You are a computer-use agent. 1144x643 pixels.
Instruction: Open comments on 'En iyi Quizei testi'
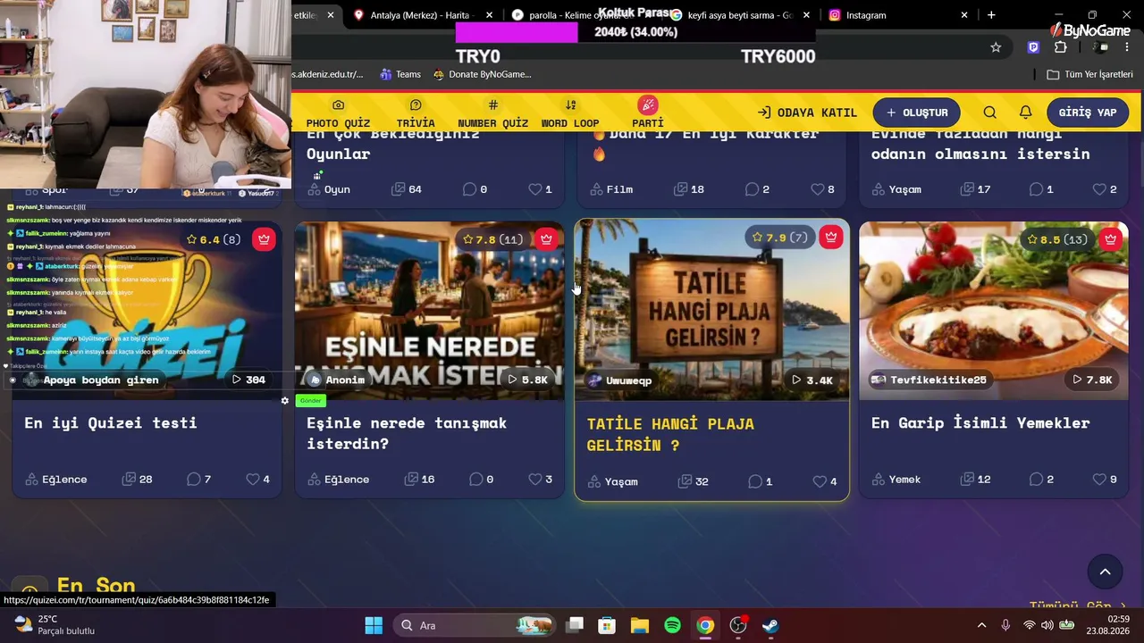(x=198, y=480)
